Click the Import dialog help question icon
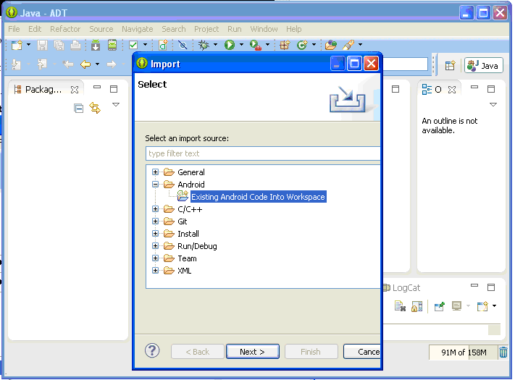This screenshot has width=515, height=380. coord(152,350)
